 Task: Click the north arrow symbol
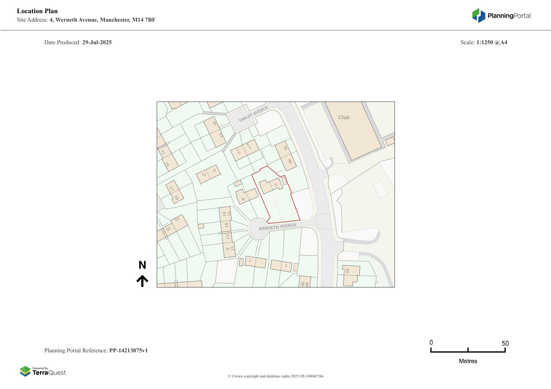pos(142,281)
